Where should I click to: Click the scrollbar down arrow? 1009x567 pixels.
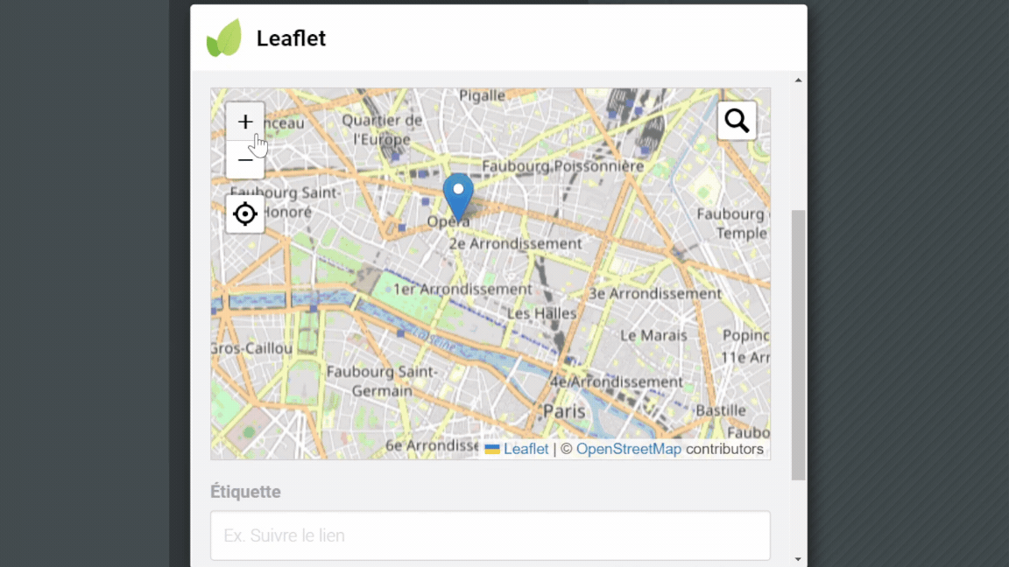pyautogui.click(x=798, y=558)
